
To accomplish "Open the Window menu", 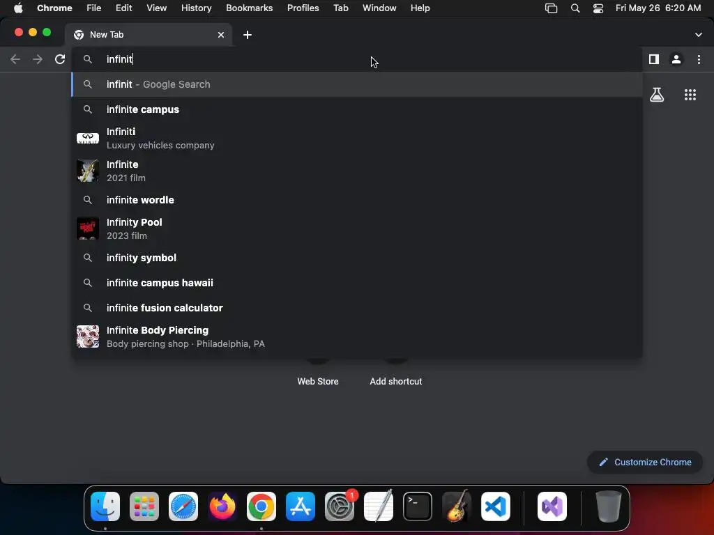I will [x=379, y=8].
